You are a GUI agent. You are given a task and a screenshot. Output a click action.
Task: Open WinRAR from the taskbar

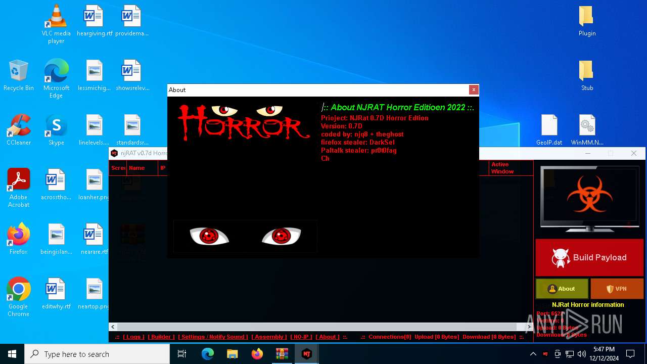(282, 354)
